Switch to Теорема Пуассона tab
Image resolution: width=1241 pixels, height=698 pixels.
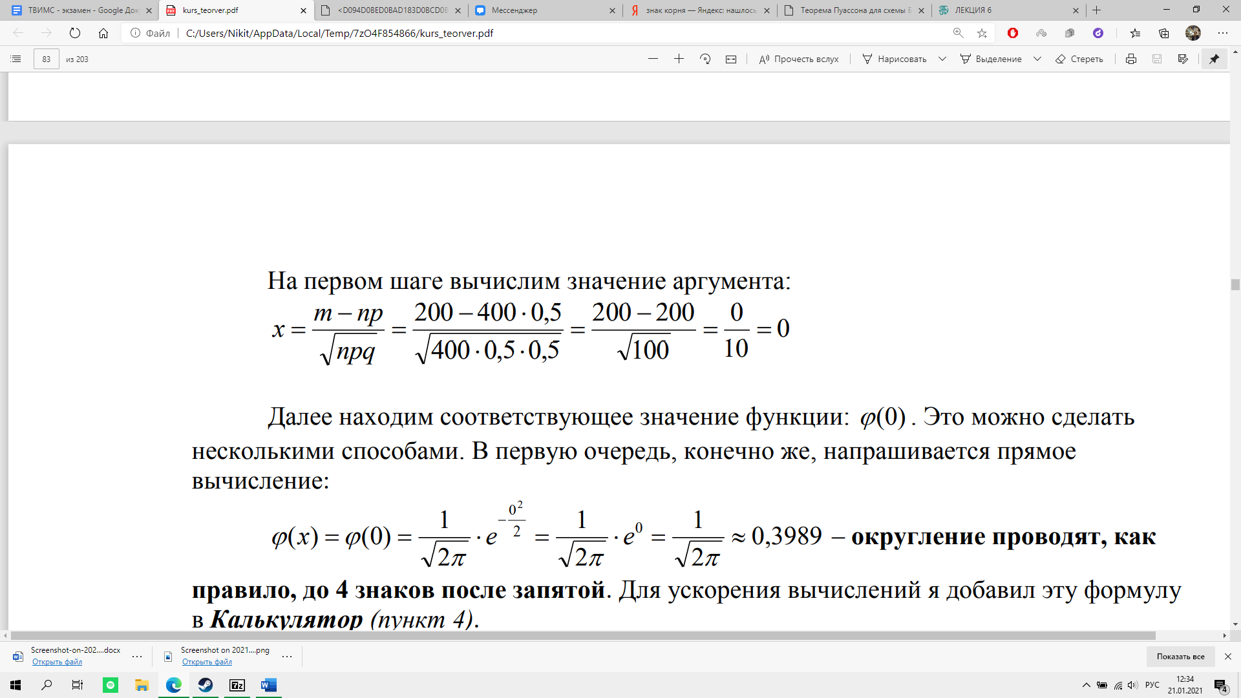click(854, 10)
